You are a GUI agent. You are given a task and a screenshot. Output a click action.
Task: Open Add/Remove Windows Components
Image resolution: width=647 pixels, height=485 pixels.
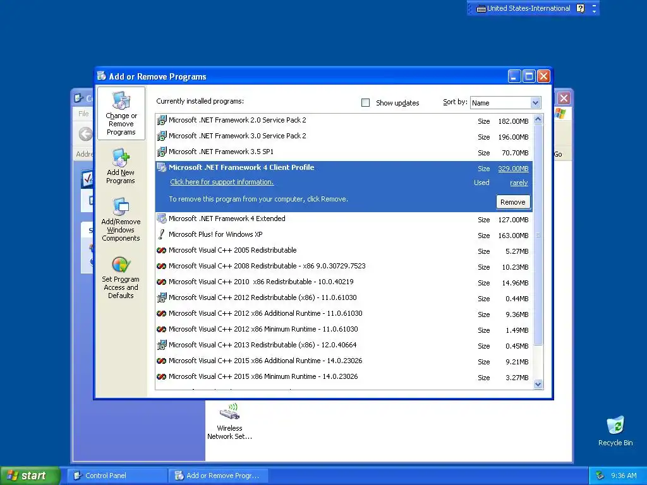(x=121, y=219)
